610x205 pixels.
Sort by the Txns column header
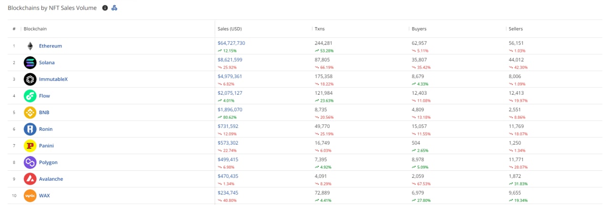tap(320, 29)
